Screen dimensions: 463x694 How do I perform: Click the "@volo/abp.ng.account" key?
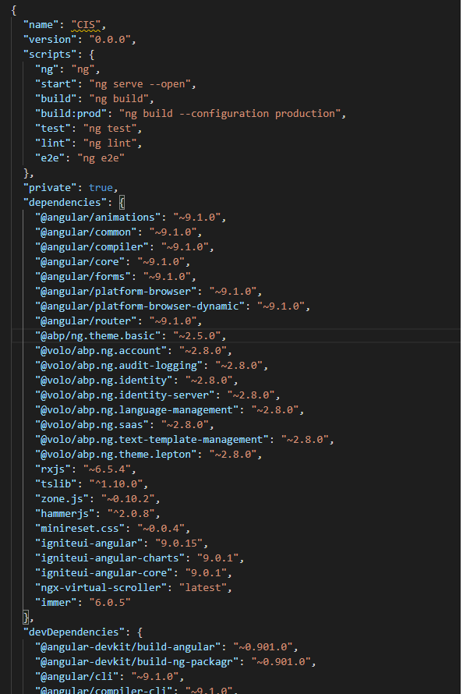coord(101,351)
